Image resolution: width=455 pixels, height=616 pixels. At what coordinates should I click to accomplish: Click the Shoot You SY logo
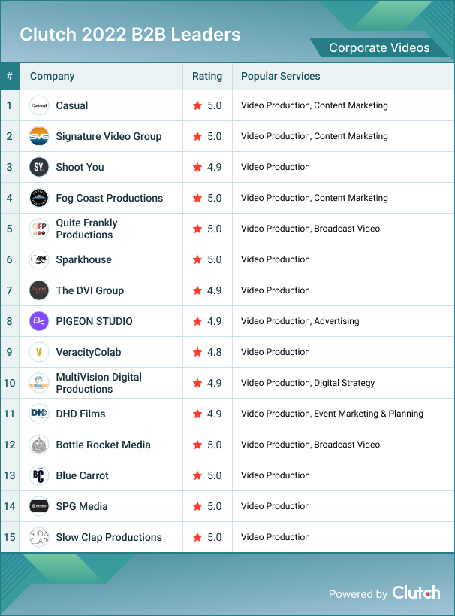pyautogui.click(x=39, y=167)
